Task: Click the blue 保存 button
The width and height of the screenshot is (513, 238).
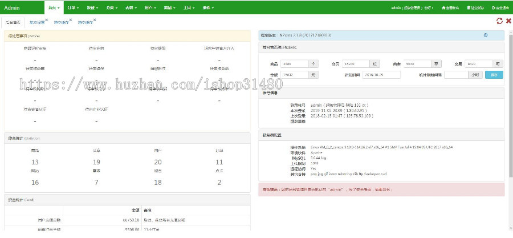Action: tap(494, 75)
